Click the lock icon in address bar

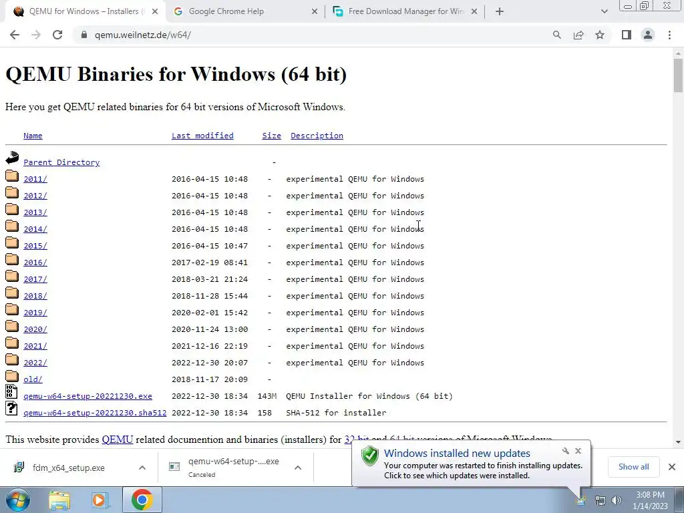(x=84, y=35)
